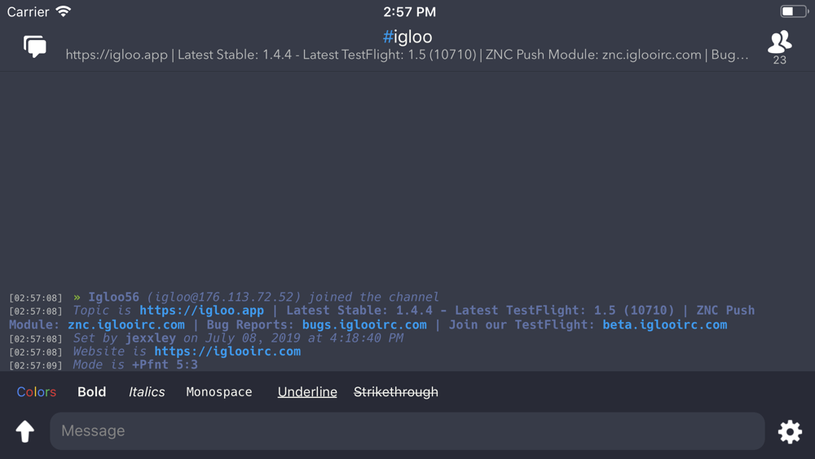Toggle Bold text formatting
The width and height of the screenshot is (815, 459).
[x=91, y=392]
